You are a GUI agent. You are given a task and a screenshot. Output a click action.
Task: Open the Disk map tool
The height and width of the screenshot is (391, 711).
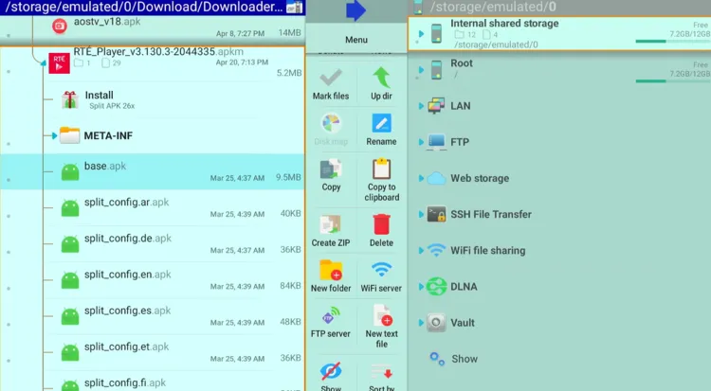pyautogui.click(x=331, y=130)
